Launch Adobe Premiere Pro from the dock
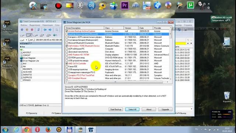 click(125, 6)
